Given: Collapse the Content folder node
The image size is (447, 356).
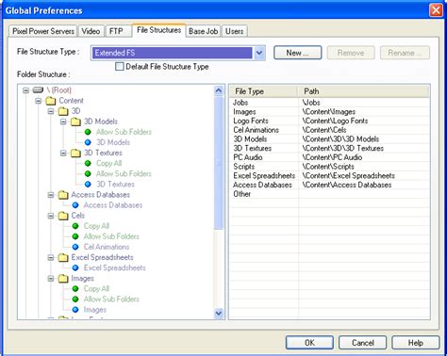Looking at the screenshot, I should pos(39,101).
